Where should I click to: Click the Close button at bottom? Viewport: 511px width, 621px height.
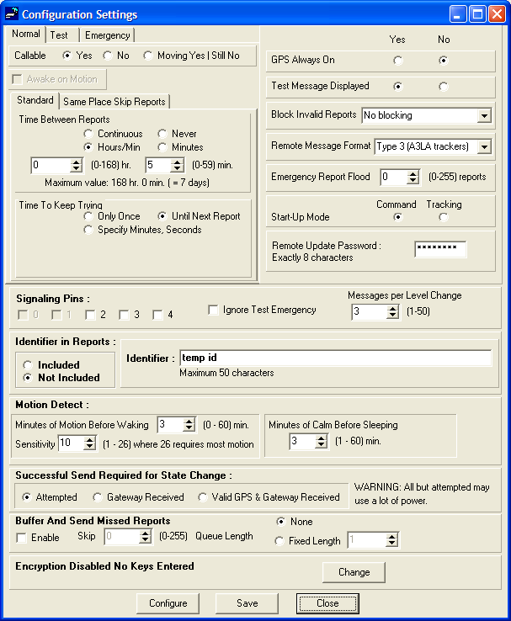click(x=327, y=603)
